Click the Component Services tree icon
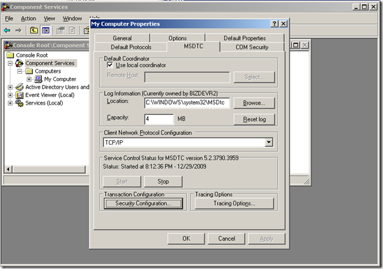Screen dimensions: 383x269 click(x=19, y=63)
